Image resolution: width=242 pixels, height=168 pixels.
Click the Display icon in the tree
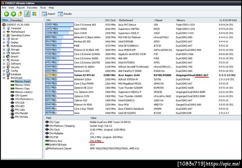(8, 43)
